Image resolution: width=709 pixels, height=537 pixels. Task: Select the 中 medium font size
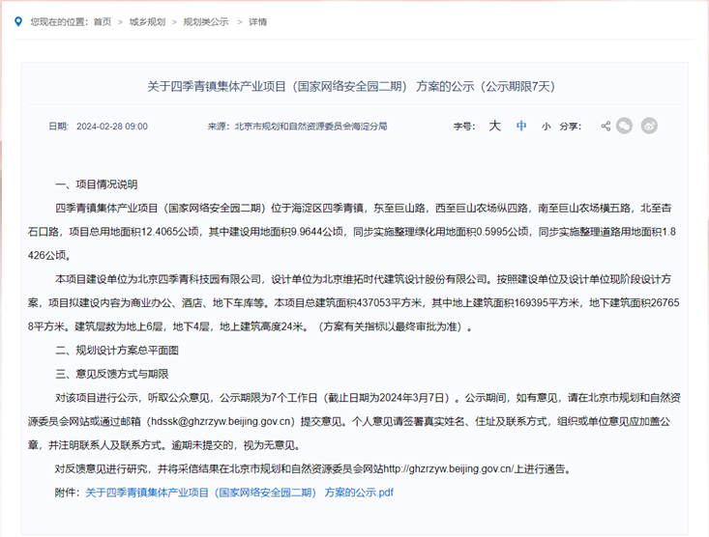(521, 126)
